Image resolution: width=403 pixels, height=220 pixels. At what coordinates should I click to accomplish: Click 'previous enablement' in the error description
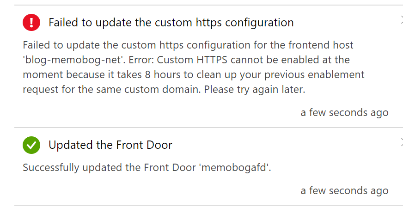(x=314, y=75)
